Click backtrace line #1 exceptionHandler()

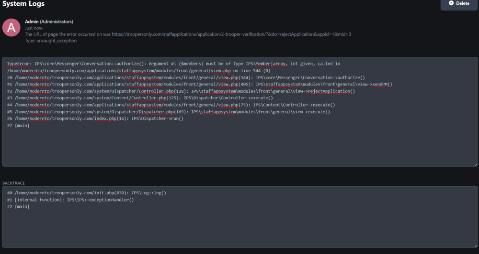coord(70,200)
